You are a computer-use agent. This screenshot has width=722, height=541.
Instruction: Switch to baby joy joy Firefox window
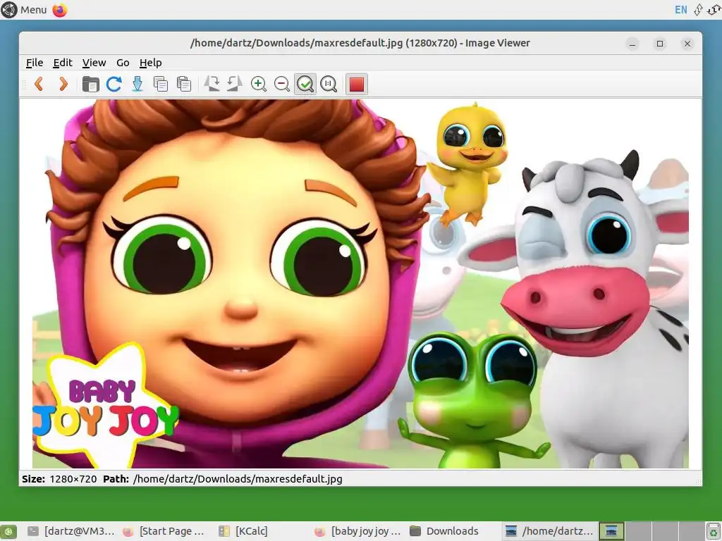[x=358, y=531]
